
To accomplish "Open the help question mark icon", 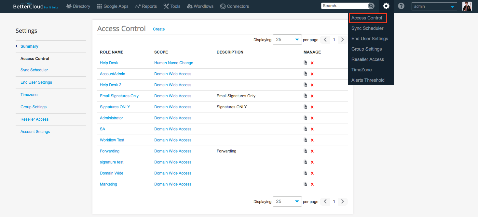I will [401, 6].
